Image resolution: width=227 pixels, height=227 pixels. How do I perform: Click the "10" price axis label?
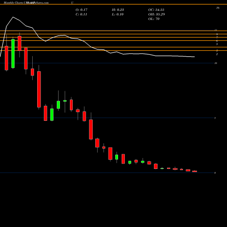click(216, 63)
